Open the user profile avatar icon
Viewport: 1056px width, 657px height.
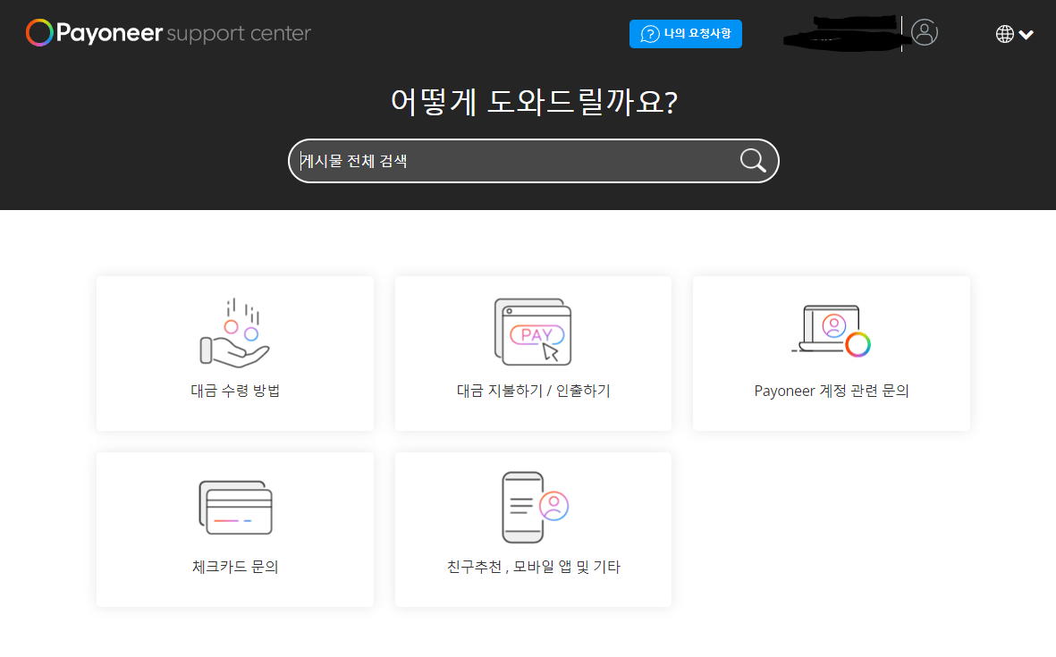(x=924, y=32)
